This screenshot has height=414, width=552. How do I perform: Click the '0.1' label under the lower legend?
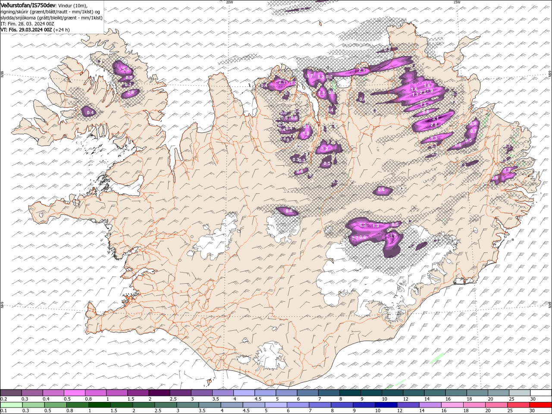(x=3, y=411)
